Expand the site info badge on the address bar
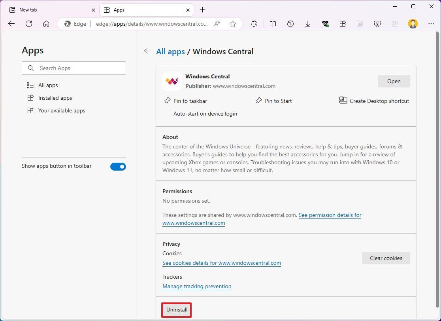The height and width of the screenshot is (321, 441). pos(75,24)
